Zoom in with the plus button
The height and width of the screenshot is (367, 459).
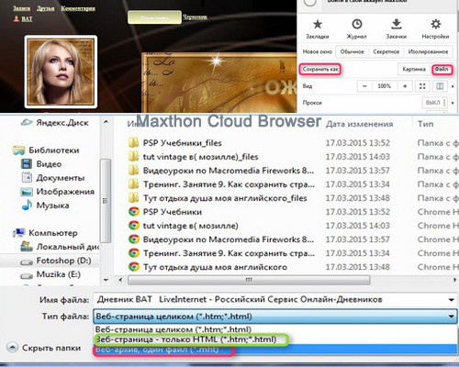coord(405,86)
